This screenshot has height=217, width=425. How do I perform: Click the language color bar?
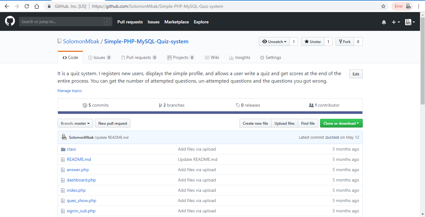210,113
